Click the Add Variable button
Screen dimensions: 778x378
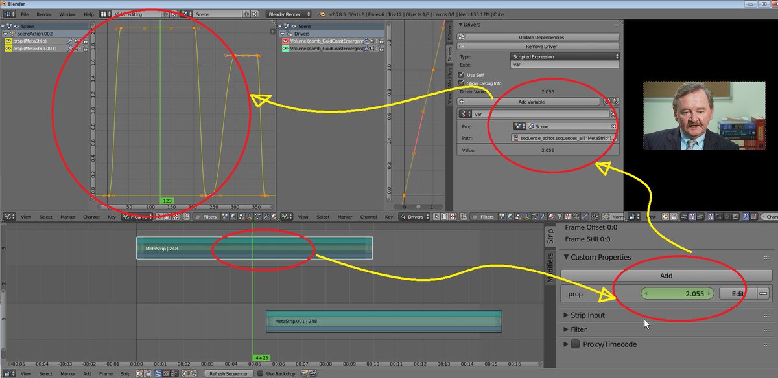coord(530,102)
